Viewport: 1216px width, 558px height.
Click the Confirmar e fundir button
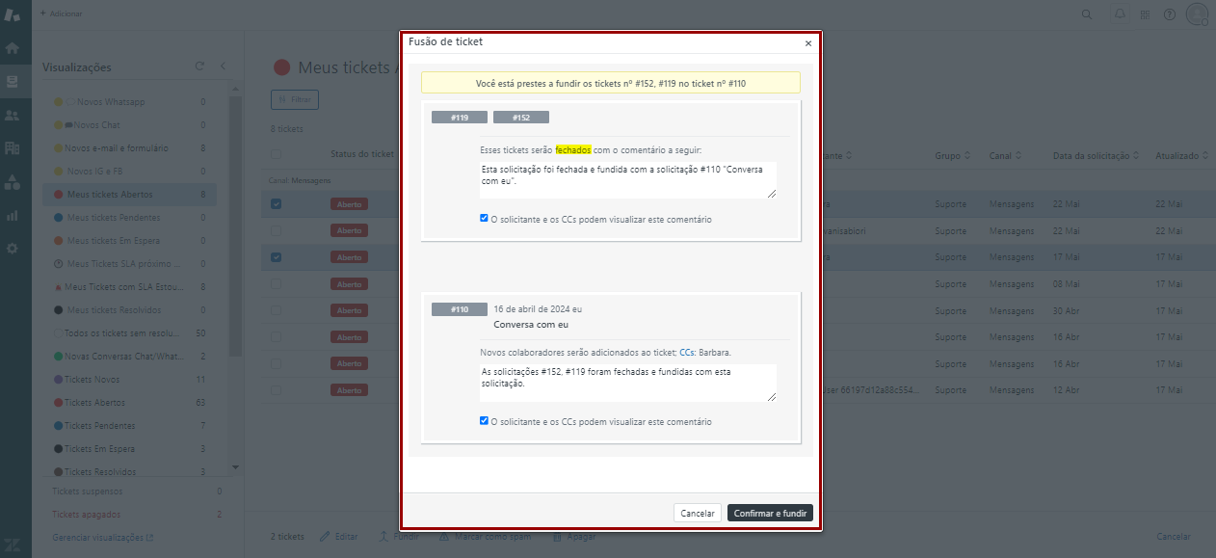tap(770, 514)
